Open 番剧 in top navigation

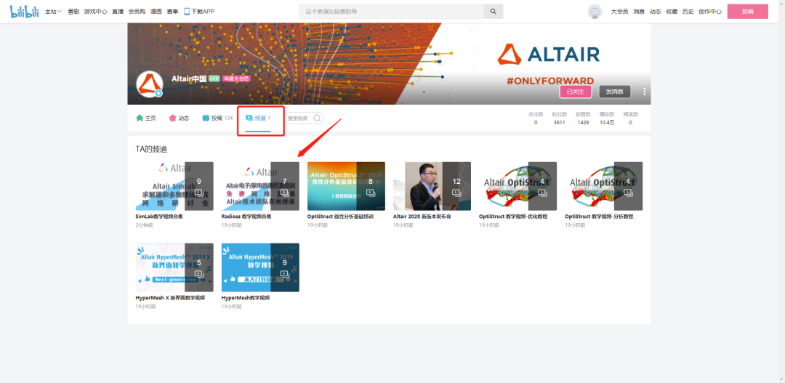(x=73, y=12)
